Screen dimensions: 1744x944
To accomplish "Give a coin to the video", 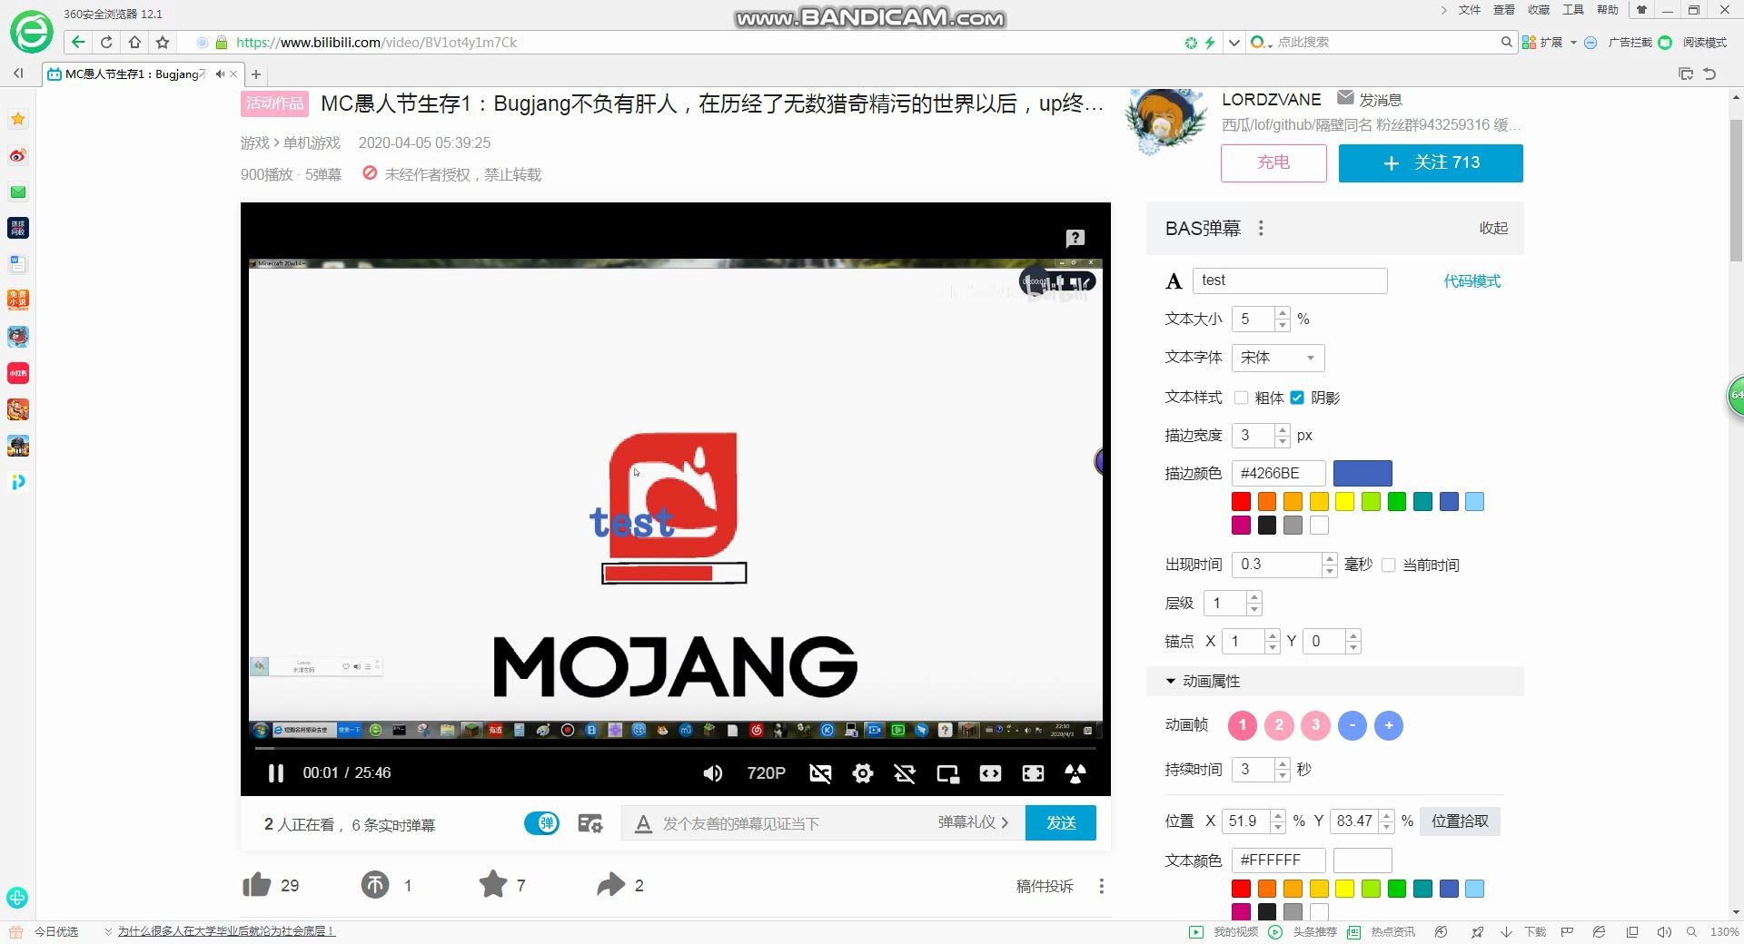I will point(375,884).
